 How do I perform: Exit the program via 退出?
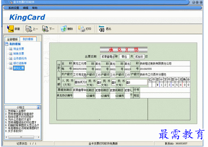[105, 29]
